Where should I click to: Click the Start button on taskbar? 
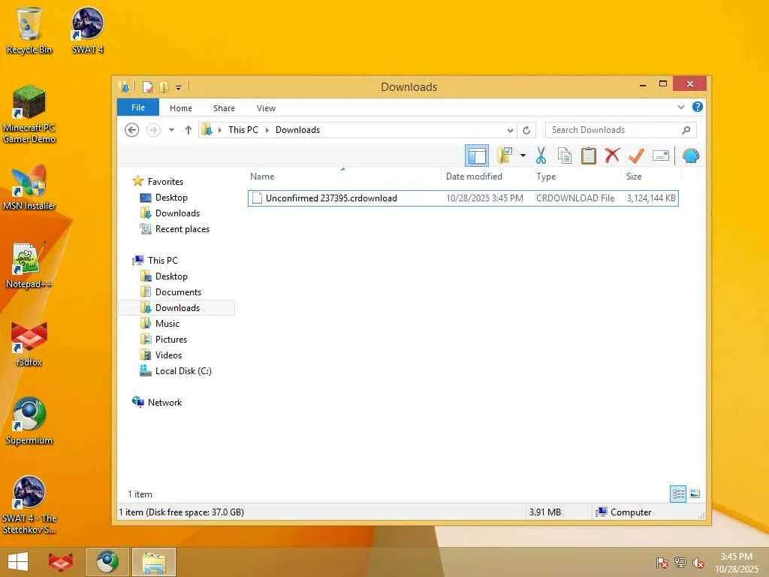click(x=18, y=562)
